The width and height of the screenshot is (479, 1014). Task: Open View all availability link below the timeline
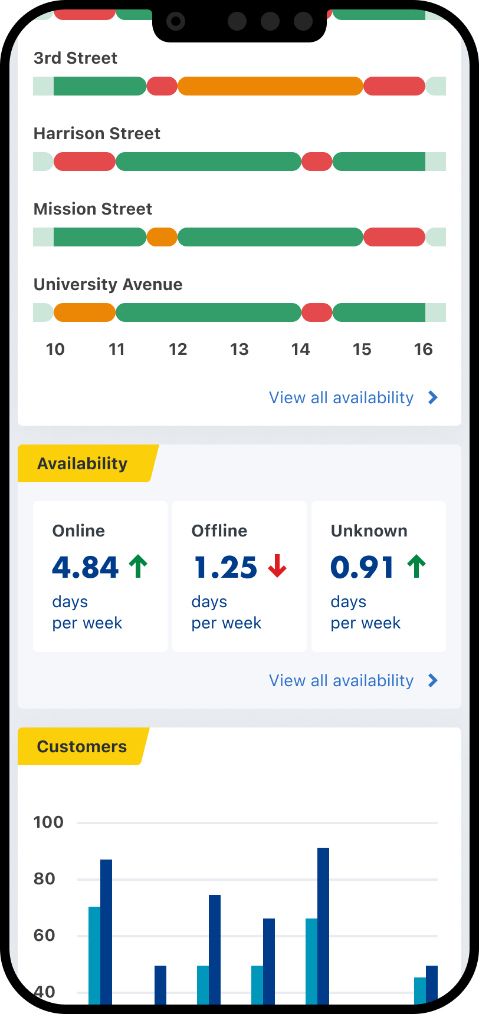click(341, 398)
